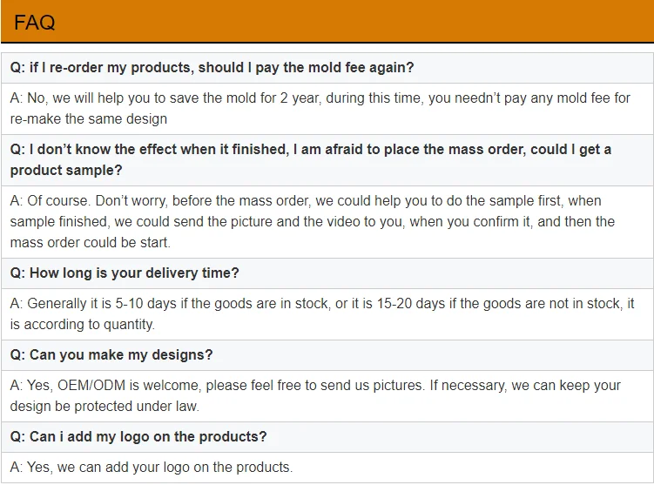This screenshot has width=654, height=485.
Task: Click the question about adding my logo
Action: (138, 436)
